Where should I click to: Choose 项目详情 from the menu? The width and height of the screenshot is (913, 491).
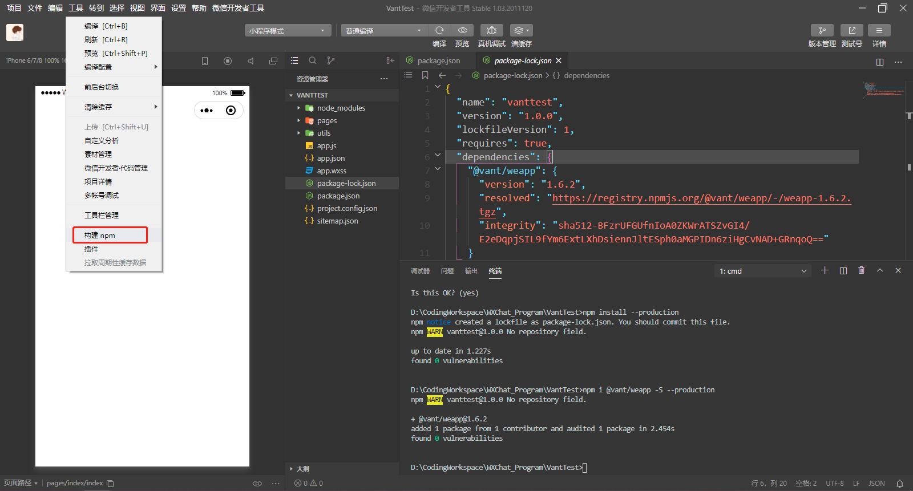[x=114, y=181]
